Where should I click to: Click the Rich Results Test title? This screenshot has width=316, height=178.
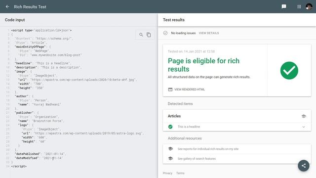click(30, 6)
